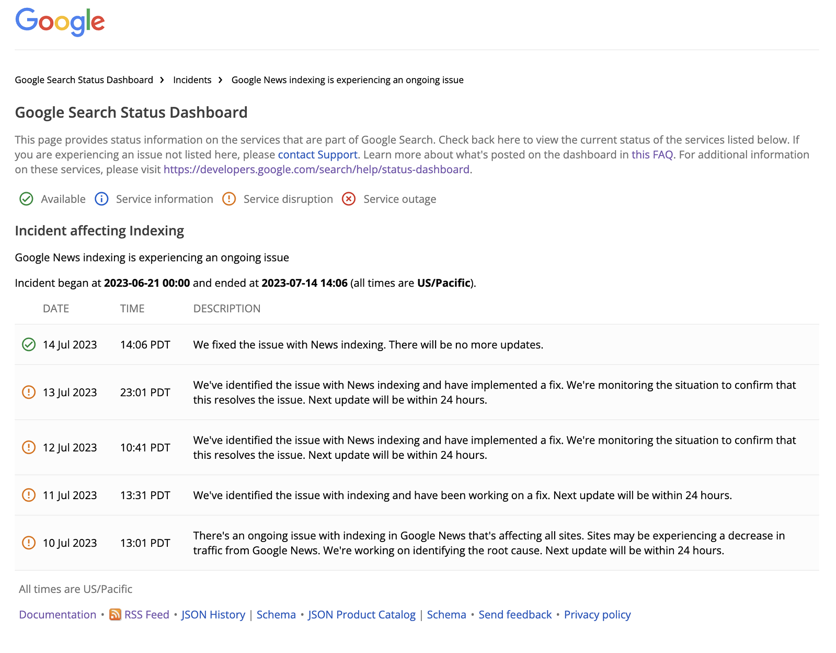This screenshot has width=836, height=653.
Task: Click the disruption icon beside 10 Jul 2023
Action: pyautogui.click(x=29, y=543)
